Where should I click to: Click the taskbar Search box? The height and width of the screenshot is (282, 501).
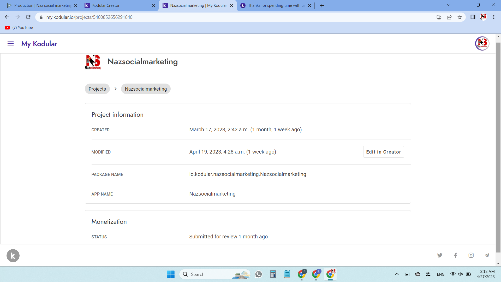click(x=214, y=274)
